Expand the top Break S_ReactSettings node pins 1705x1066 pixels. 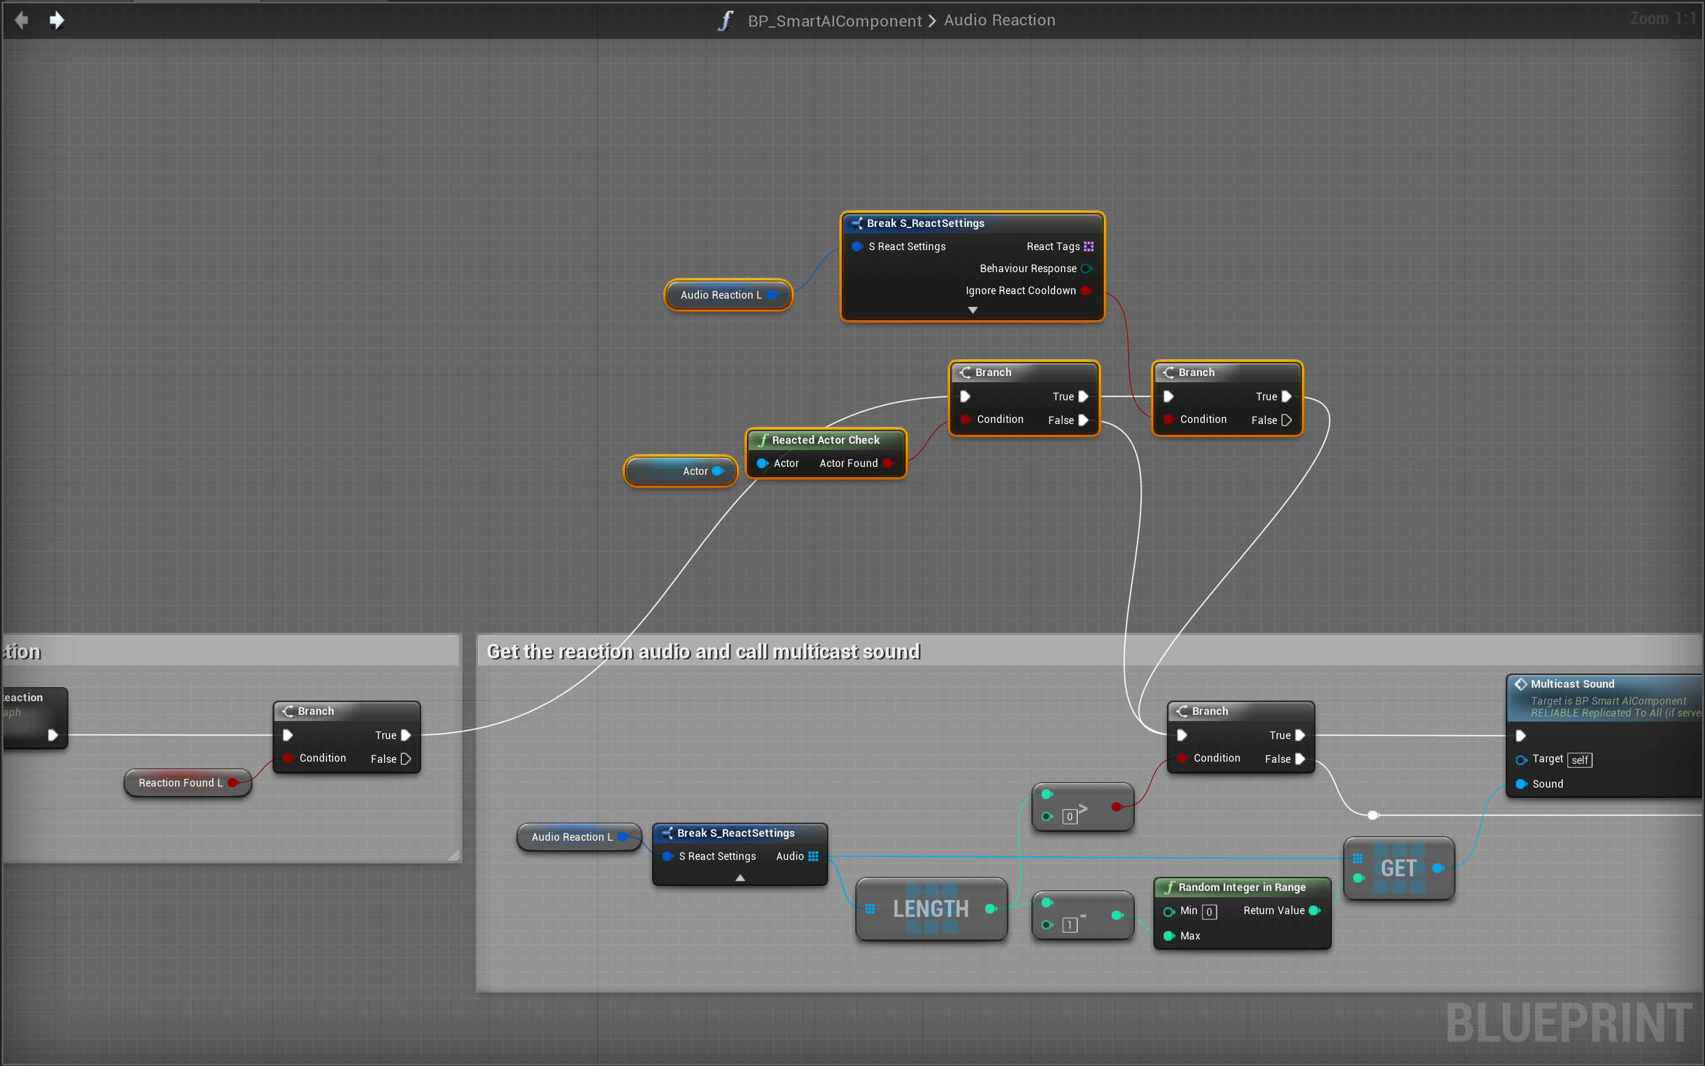[973, 310]
